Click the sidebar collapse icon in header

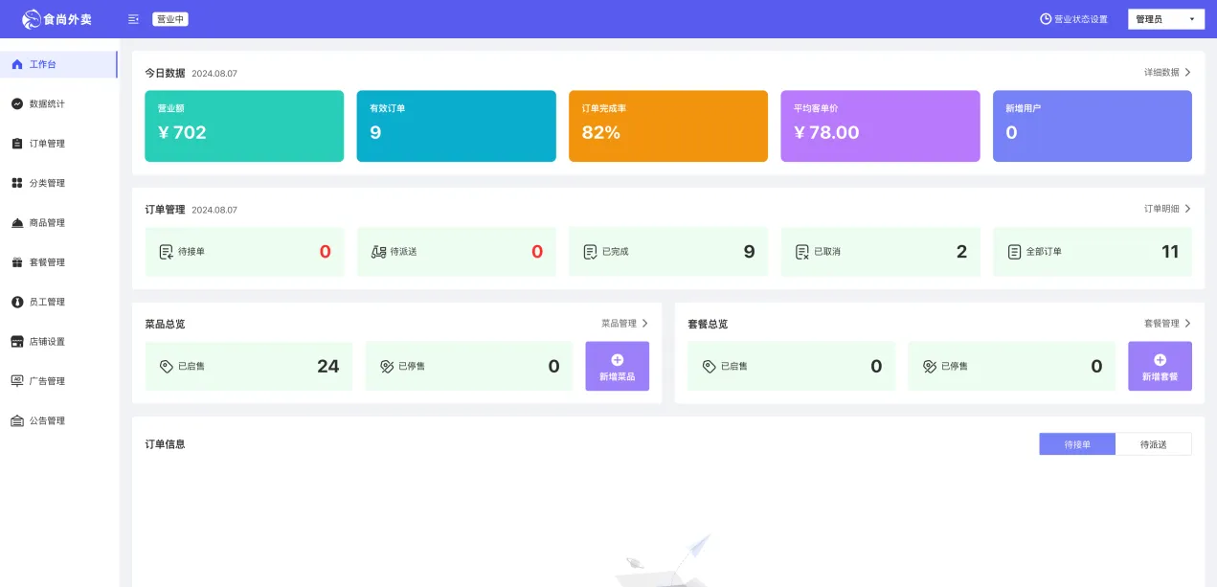tap(133, 19)
